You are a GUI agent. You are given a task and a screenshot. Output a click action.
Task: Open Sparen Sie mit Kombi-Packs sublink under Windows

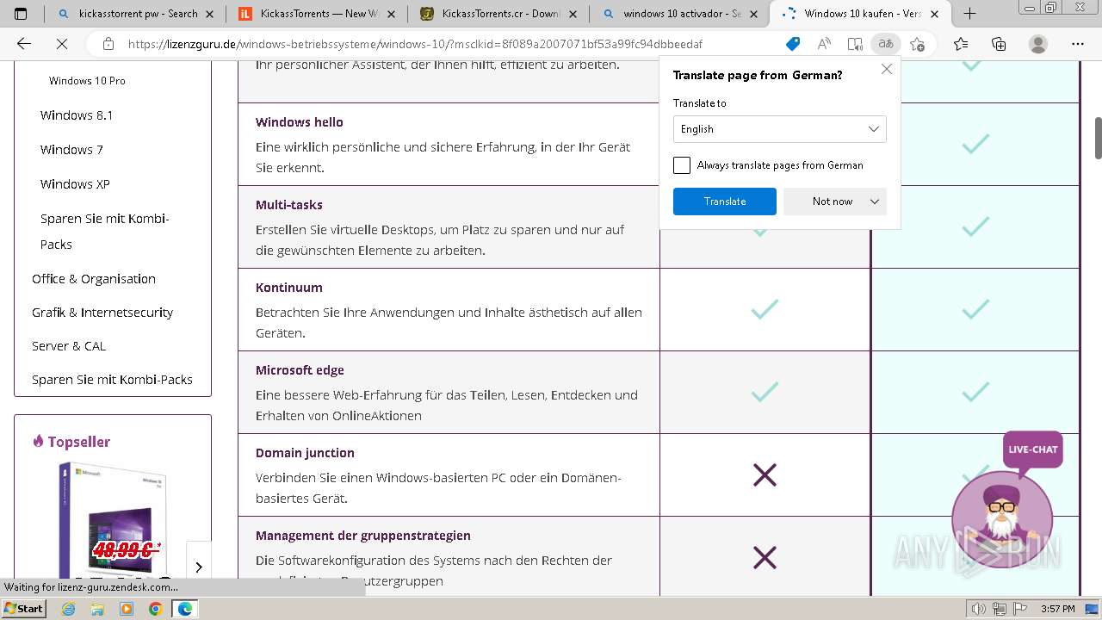[x=105, y=232]
